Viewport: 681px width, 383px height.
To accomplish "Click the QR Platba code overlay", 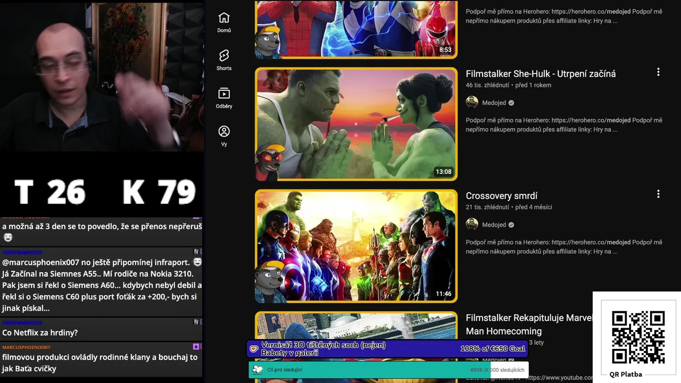I will (x=638, y=337).
